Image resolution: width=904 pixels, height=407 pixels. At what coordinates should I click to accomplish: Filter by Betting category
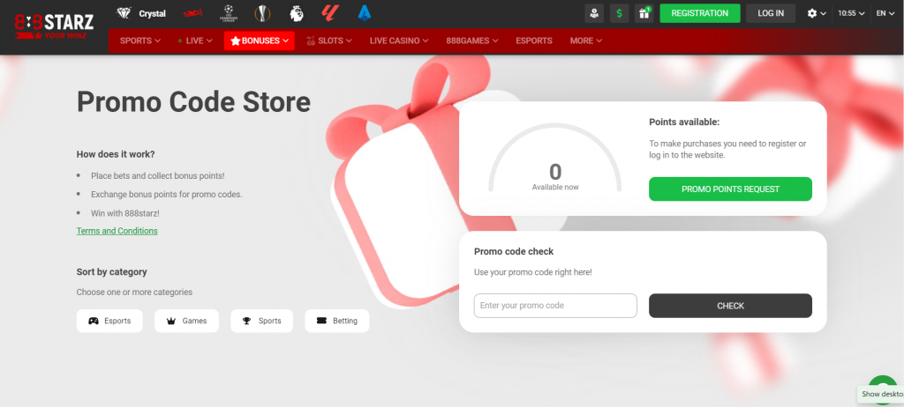coord(336,321)
